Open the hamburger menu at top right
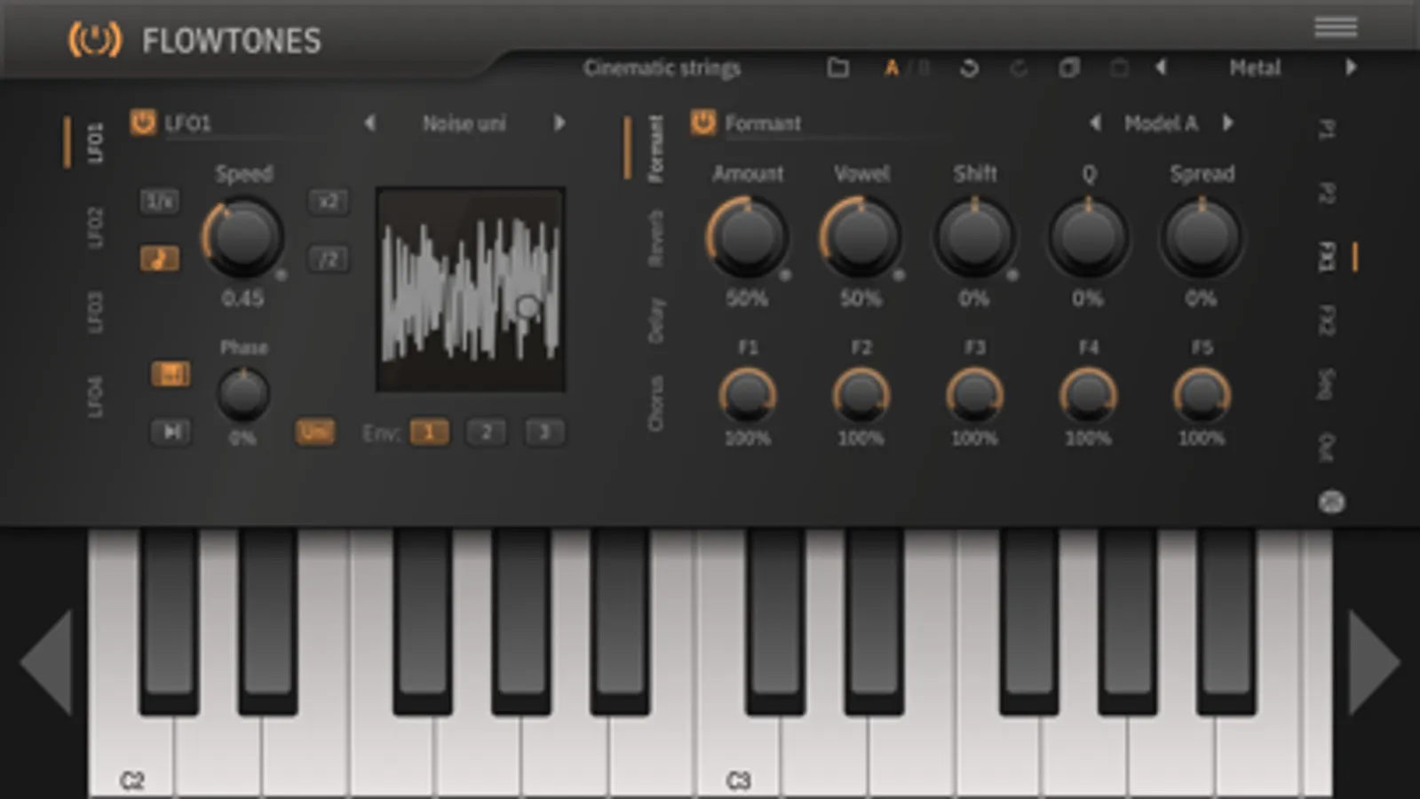This screenshot has width=1420, height=799. pos(1336,28)
